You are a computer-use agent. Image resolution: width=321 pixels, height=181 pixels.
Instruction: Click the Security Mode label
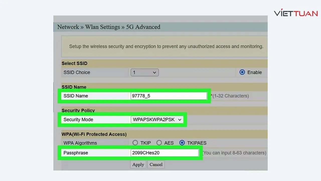tap(78, 120)
